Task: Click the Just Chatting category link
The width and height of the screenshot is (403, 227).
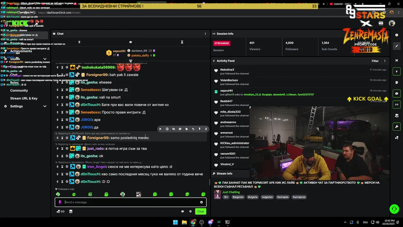Action: tap(231, 192)
